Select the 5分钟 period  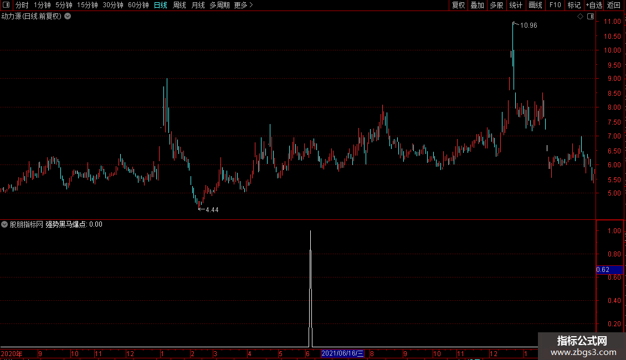click(64, 5)
